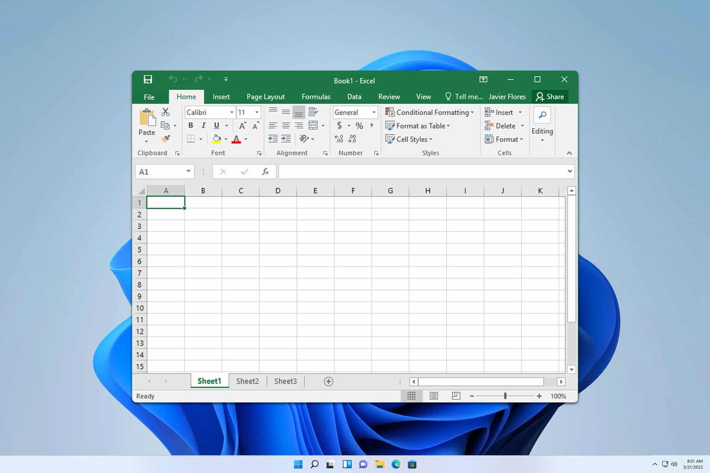710x473 pixels.
Task: Click the Orientation text-angle icon
Action: pyautogui.click(x=304, y=139)
